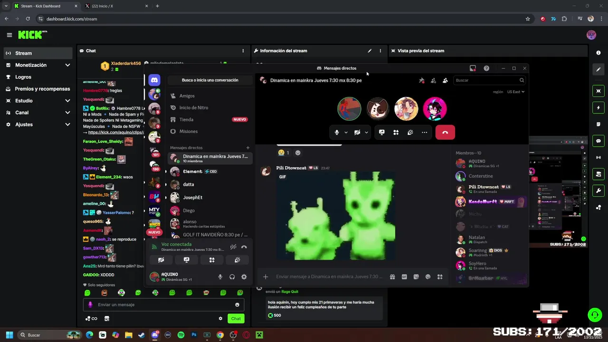The height and width of the screenshot is (342, 608).
Task: Hang up the Discord call
Action: pyautogui.click(x=445, y=133)
